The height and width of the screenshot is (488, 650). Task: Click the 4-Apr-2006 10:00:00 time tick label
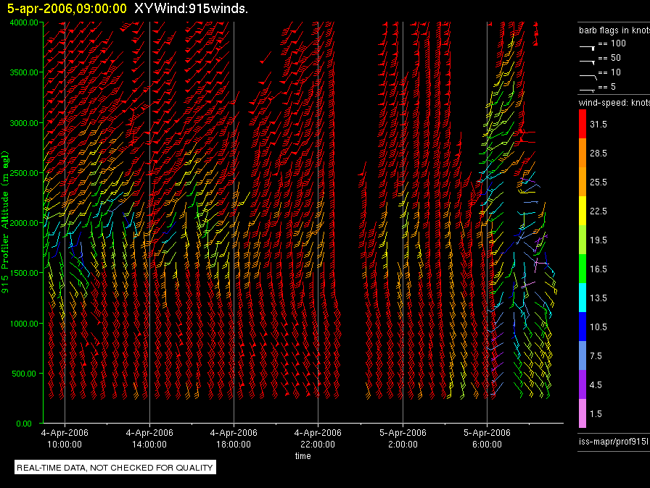click(x=65, y=438)
